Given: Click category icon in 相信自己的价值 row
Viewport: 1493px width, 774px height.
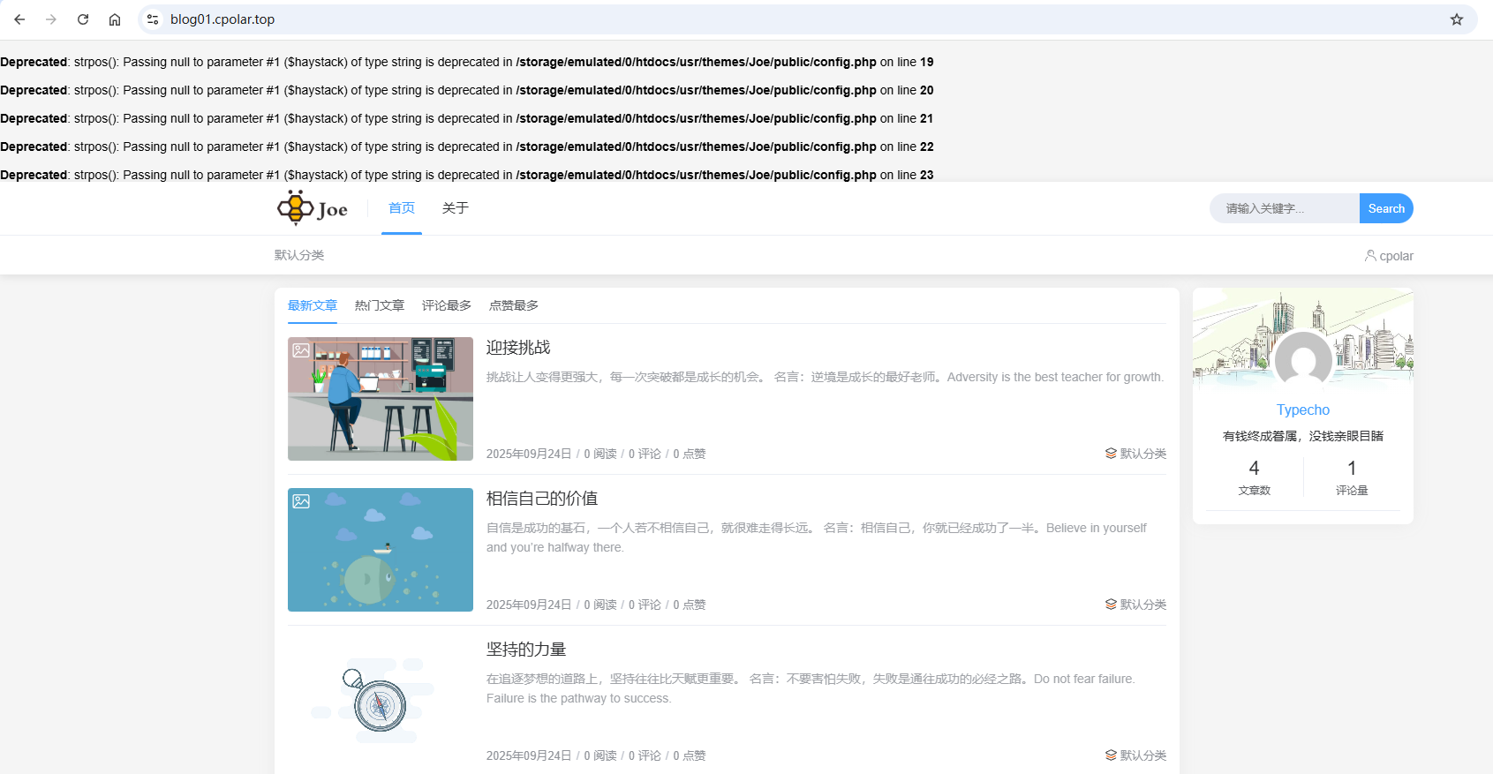Looking at the screenshot, I should [x=1111, y=604].
